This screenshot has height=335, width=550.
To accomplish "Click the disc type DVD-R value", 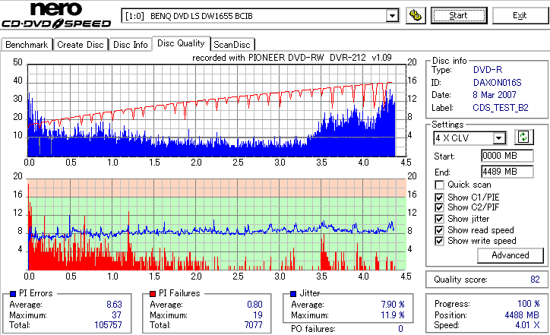I will tap(488, 69).
